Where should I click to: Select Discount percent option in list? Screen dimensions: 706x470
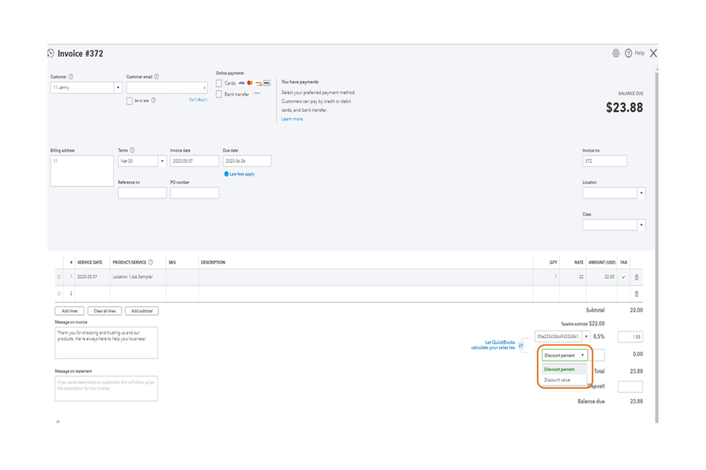click(560, 369)
